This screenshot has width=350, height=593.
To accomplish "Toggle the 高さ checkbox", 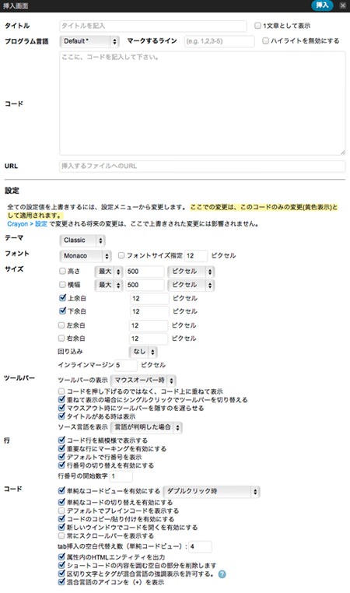I will tap(62, 271).
